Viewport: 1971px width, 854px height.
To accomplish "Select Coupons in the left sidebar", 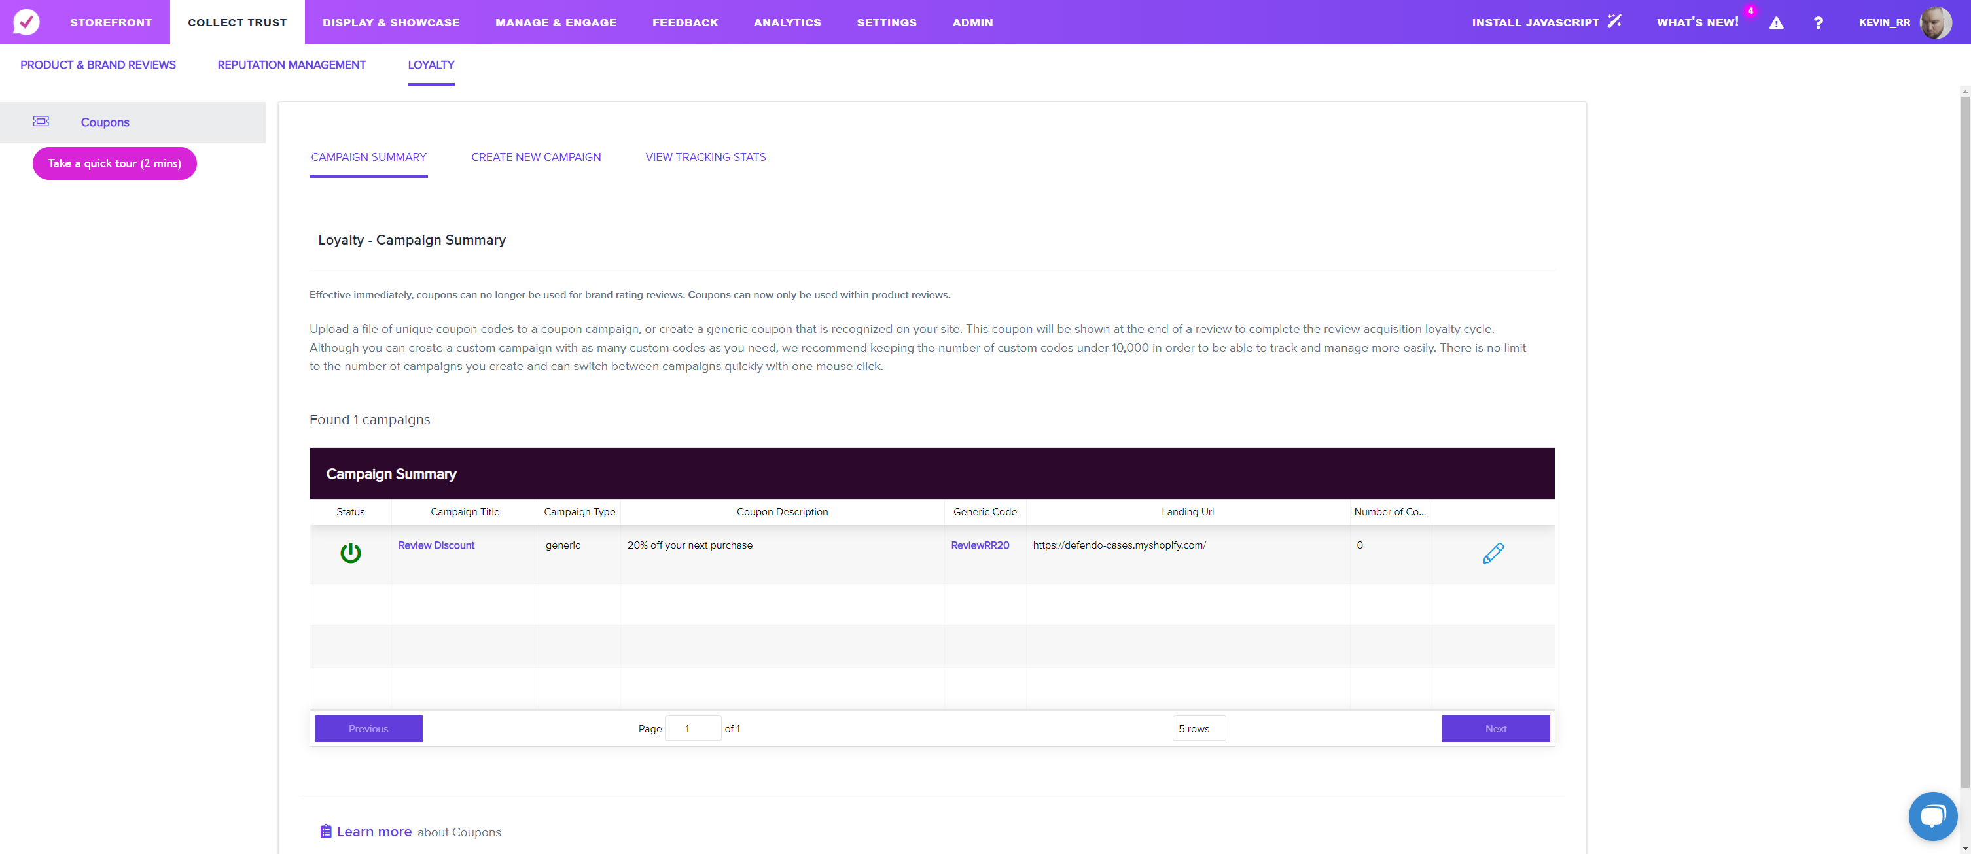I will [x=133, y=122].
